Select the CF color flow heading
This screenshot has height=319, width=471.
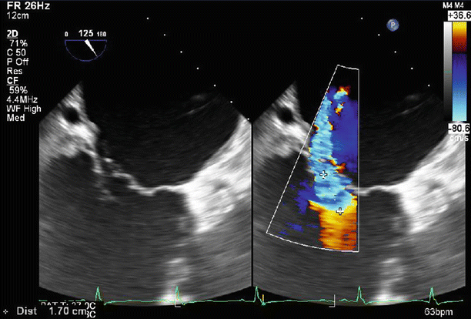pos(12,79)
